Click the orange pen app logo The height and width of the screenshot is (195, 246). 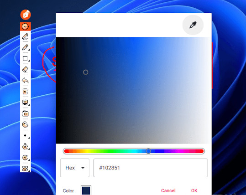[26, 15]
